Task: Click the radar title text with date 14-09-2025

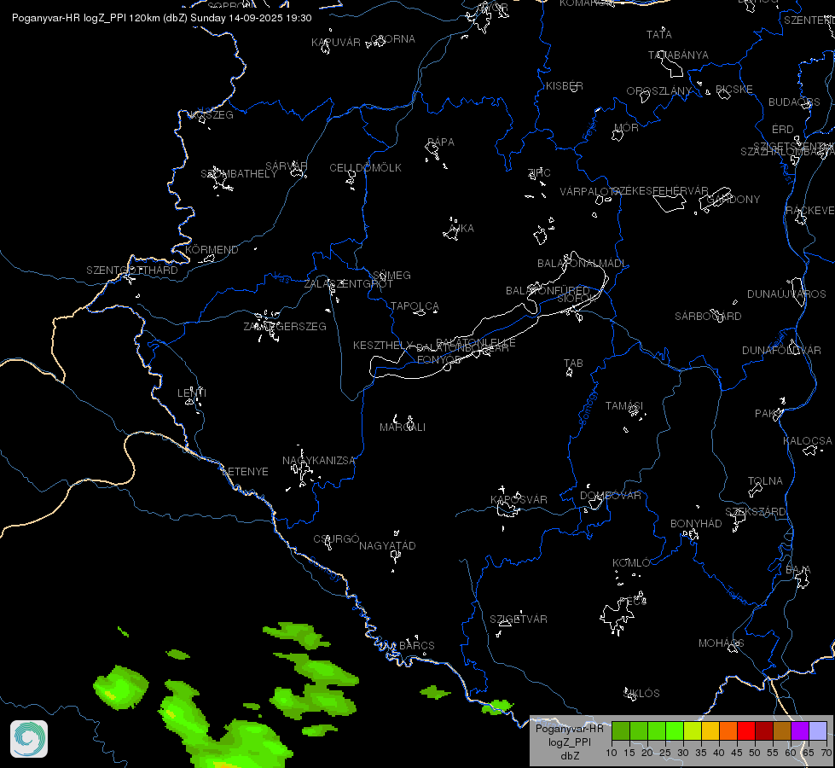Action: pos(162,18)
